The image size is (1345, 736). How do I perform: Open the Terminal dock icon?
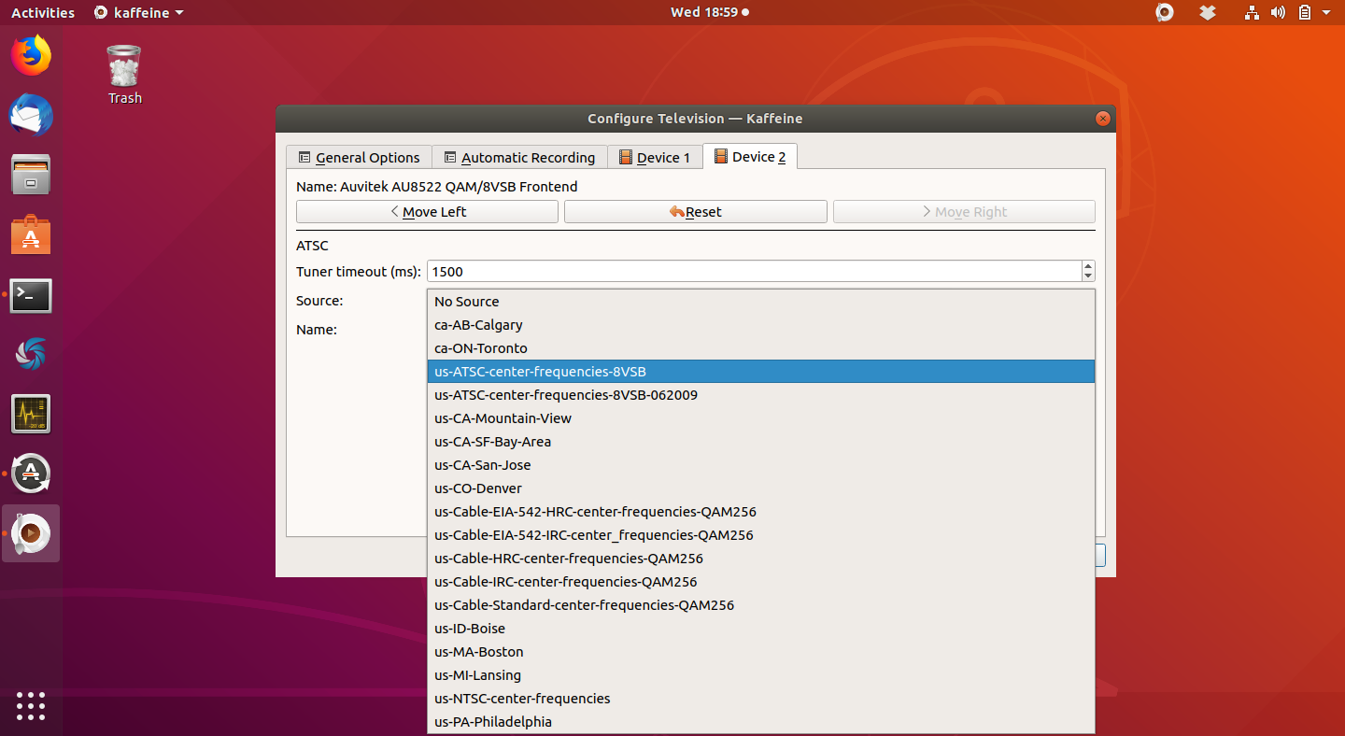click(31, 295)
